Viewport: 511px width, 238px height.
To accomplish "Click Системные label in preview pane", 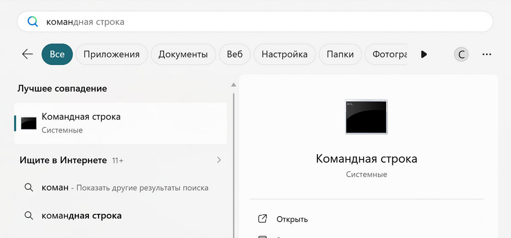I will [367, 174].
